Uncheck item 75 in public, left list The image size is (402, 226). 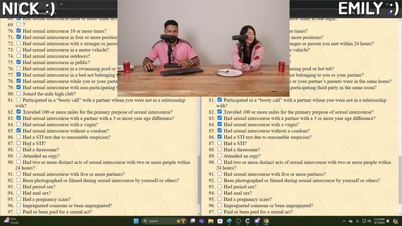(x=18, y=62)
